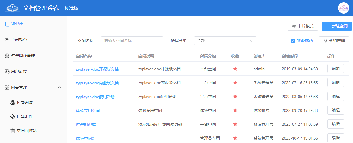
Task: Click the 付费阅读 submenu money bag icon
Action: 12,102
